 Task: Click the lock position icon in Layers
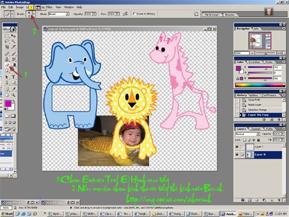click(254, 140)
